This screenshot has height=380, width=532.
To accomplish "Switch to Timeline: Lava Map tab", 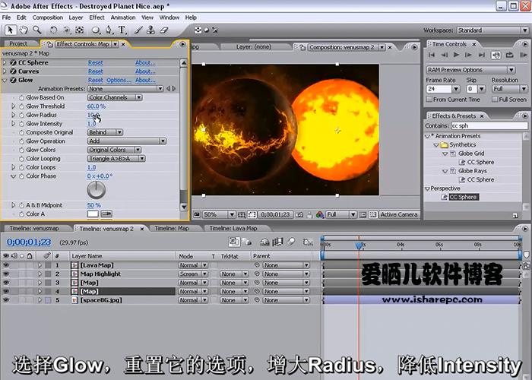I will click(x=233, y=228).
